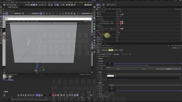Toggle the Visible checkbox
Screen dimensions: 182x102
pos(109,93)
